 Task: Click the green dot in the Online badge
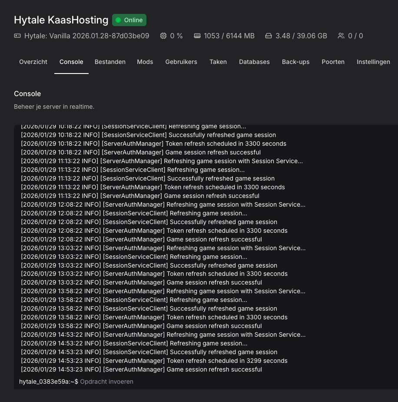click(118, 20)
